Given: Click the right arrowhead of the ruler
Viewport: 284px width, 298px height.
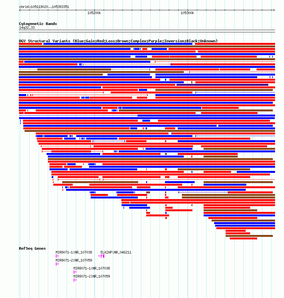Looking at the screenshot, I should pyautogui.click(x=274, y=10).
